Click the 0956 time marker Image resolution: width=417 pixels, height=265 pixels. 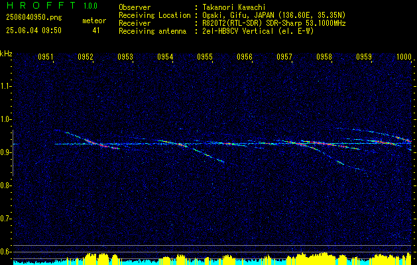[245, 56]
